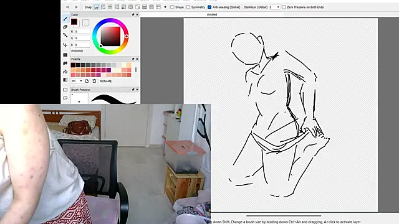Click the brush stroke preview thumbnail
The image size is (399, 224).
click(113, 98)
